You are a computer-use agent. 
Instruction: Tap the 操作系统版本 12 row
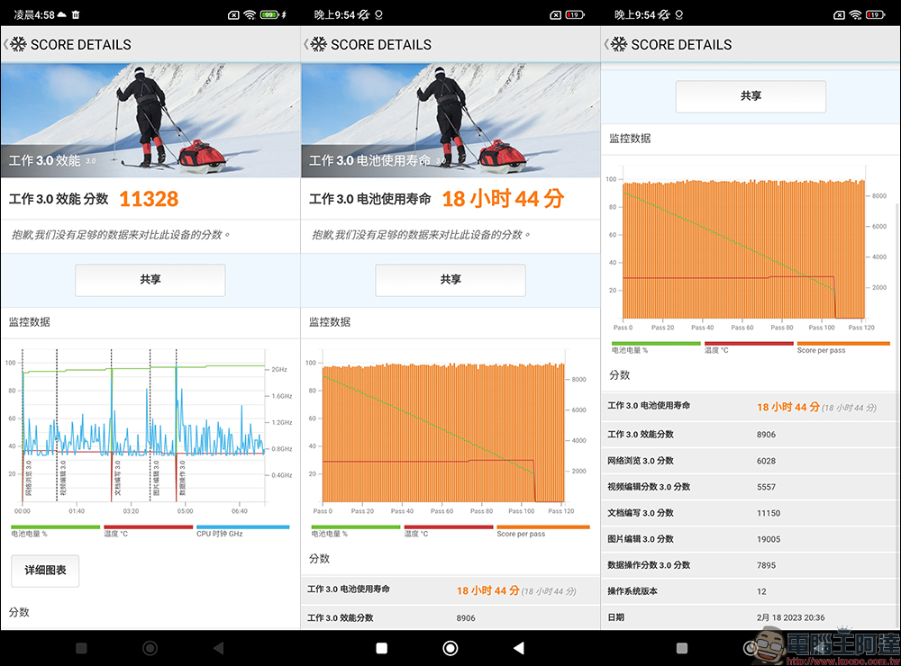(x=751, y=591)
